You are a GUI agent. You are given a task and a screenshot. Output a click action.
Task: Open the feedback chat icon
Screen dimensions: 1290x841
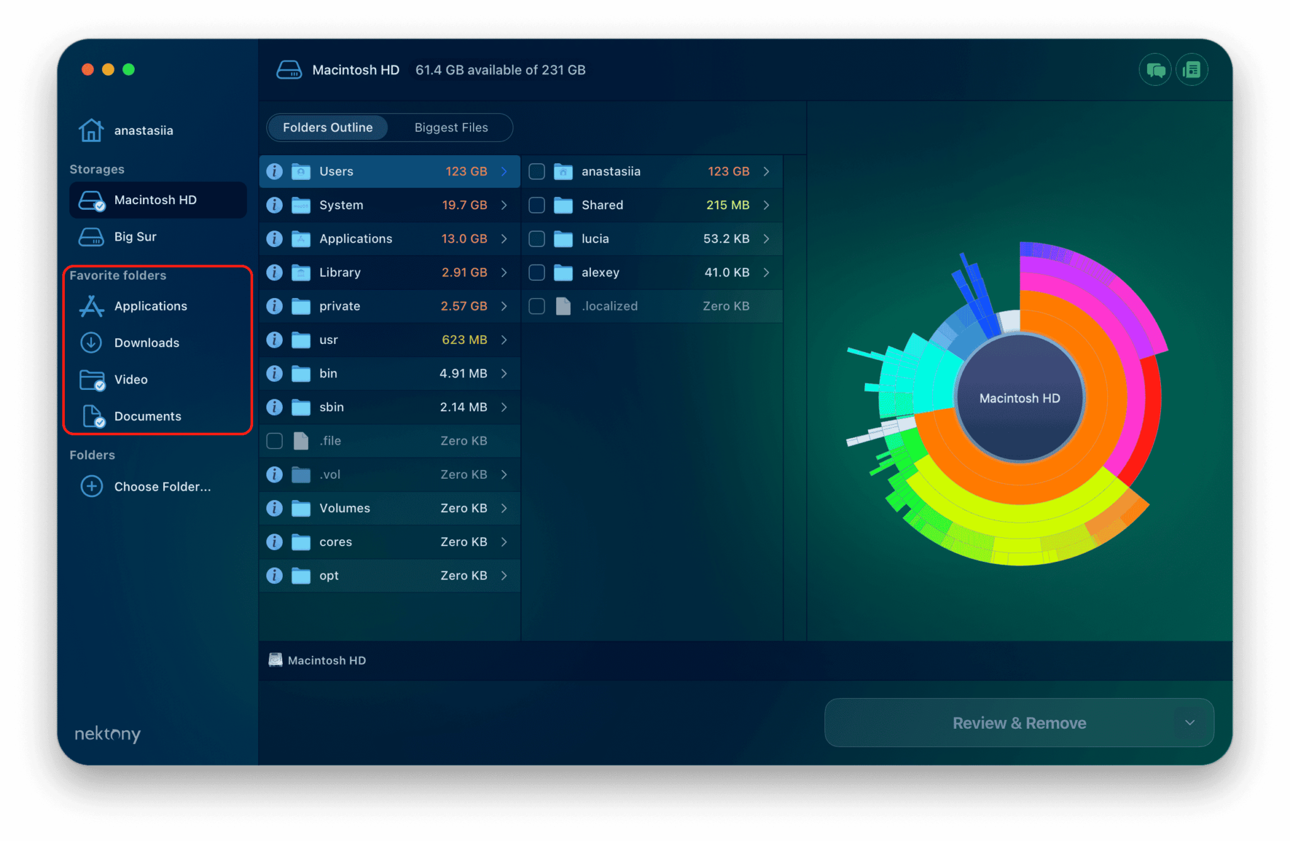point(1155,69)
